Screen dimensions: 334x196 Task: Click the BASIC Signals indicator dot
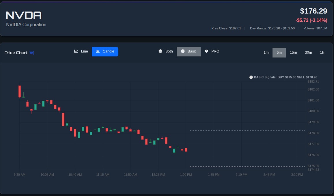pos(251,77)
